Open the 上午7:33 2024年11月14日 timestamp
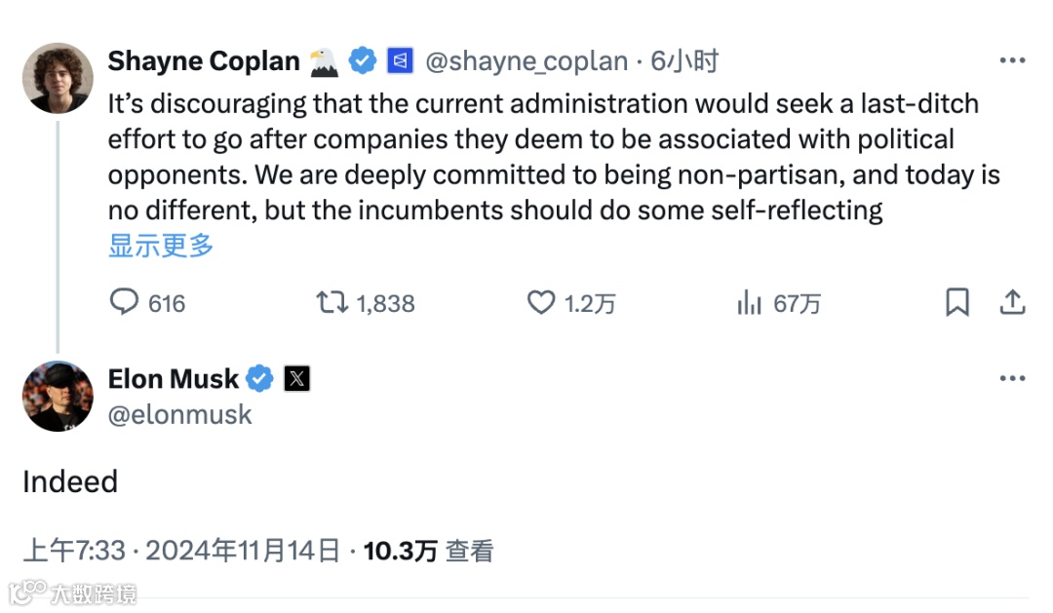1053x613 pixels. click(x=181, y=551)
